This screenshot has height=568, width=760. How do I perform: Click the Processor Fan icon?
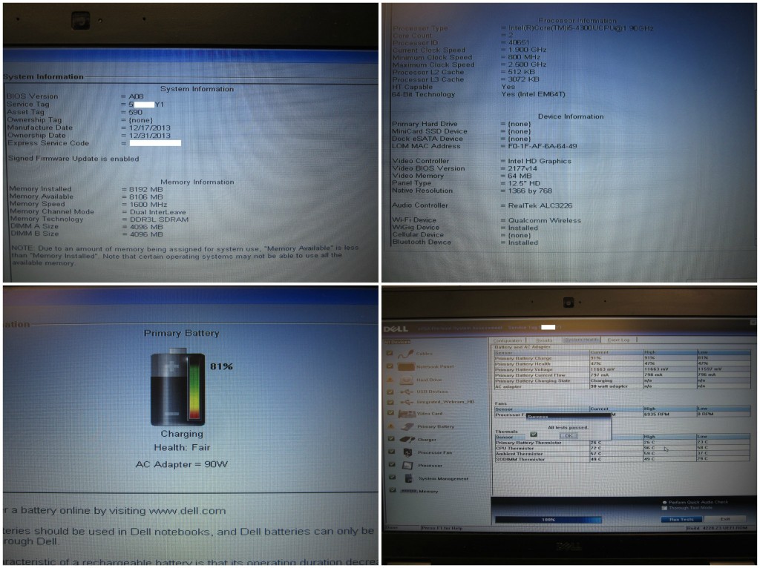[x=407, y=452]
